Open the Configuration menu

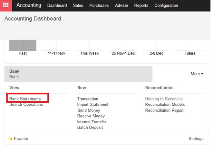coord(166,6)
